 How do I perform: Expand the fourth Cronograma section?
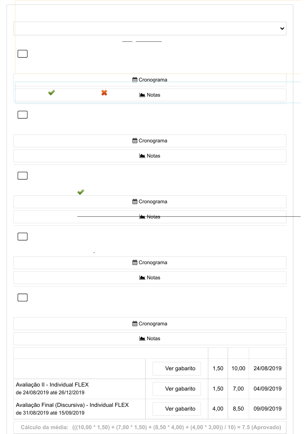pos(150,262)
